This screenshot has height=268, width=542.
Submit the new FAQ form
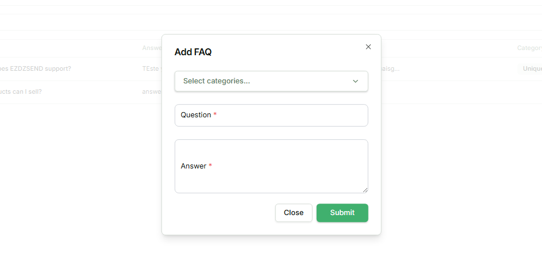coord(342,213)
